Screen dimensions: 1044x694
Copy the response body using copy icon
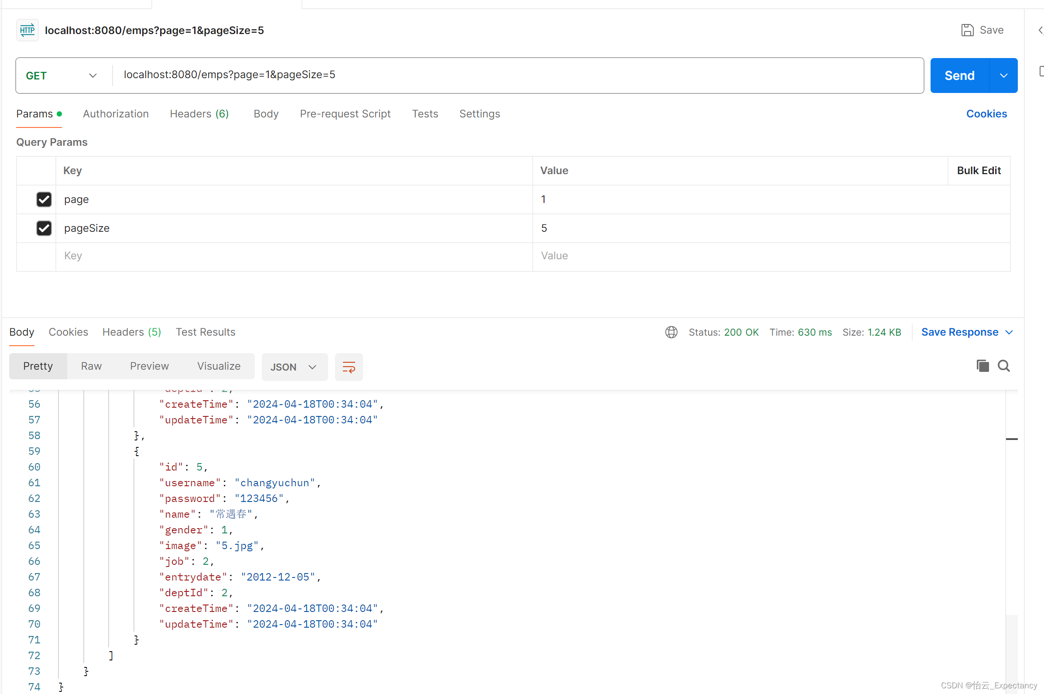[982, 366]
